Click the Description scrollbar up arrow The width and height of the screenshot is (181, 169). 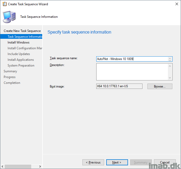pyautogui.click(x=170, y=66)
